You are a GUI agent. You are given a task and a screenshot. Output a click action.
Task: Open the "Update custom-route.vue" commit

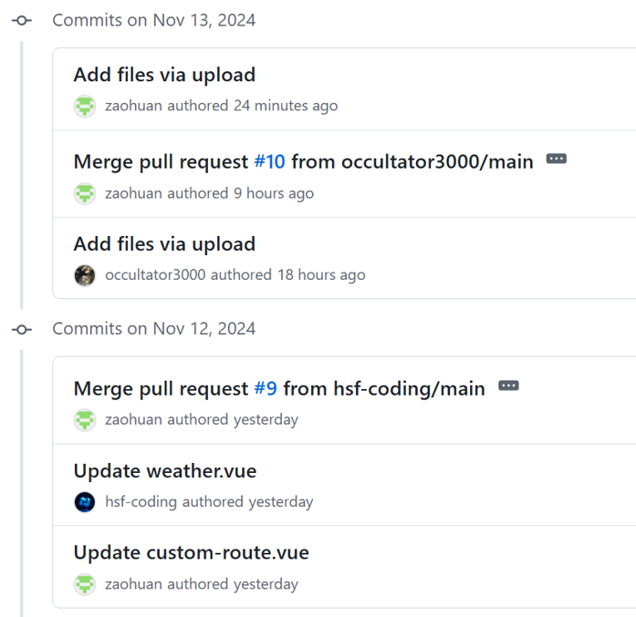[x=191, y=552]
